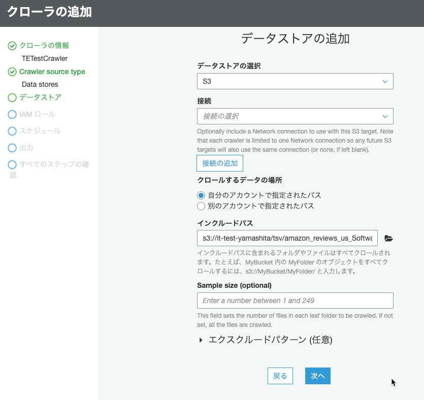Click the green check next to Crawler source type
The width and height of the screenshot is (424, 400).
point(12,72)
